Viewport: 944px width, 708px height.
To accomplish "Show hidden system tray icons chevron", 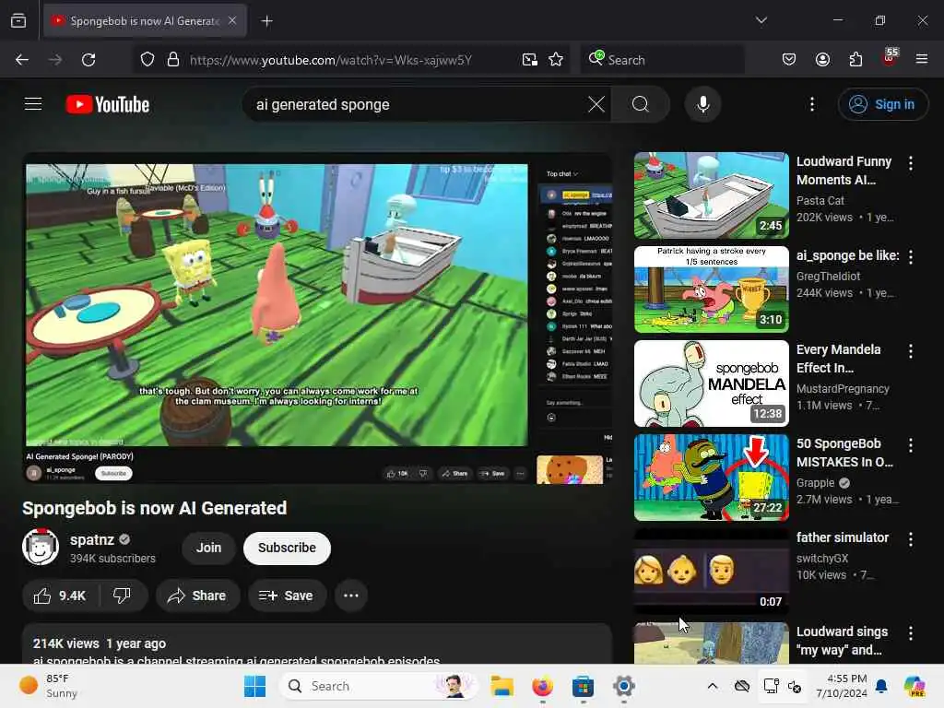I will pos(713,686).
